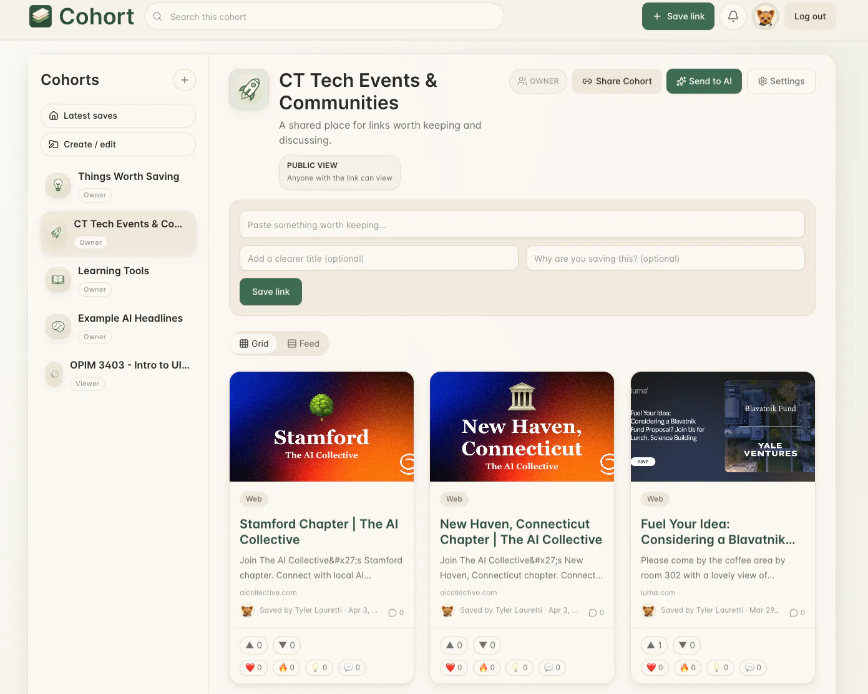Open comments on Fuel Your Idea card

click(x=797, y=613)
